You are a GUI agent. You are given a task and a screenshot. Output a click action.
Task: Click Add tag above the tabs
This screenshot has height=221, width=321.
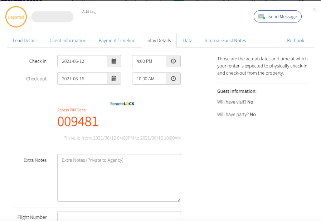(x=89, y=11)
